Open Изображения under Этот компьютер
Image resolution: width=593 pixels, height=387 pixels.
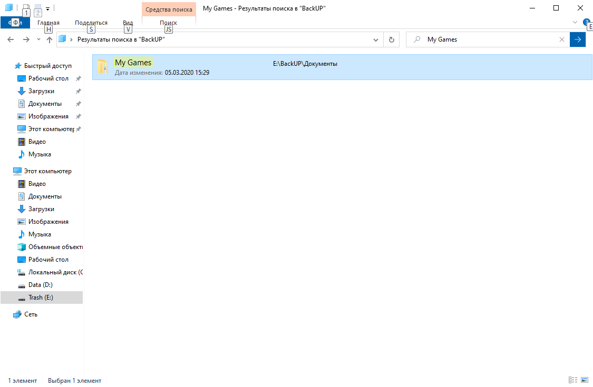pos(48,222)
